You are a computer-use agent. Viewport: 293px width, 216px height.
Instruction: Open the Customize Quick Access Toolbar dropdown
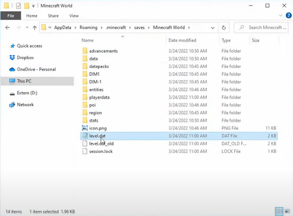pyautogui.click(x=33, y=6)
